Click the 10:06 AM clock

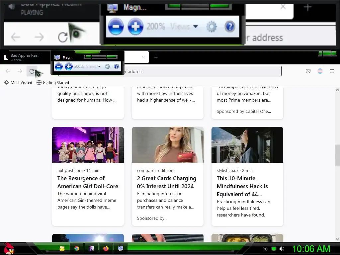(311, 249)
